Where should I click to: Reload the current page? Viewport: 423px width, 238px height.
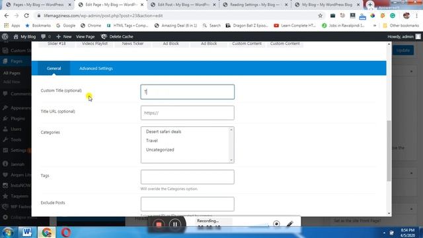coord(26,16)
